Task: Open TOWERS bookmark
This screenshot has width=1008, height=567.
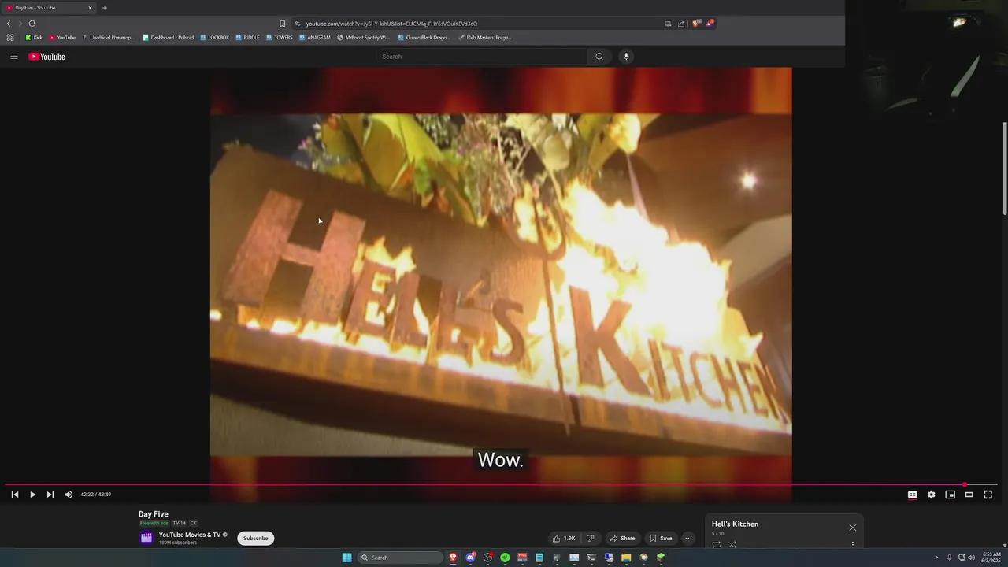Action: click(280, 37)
